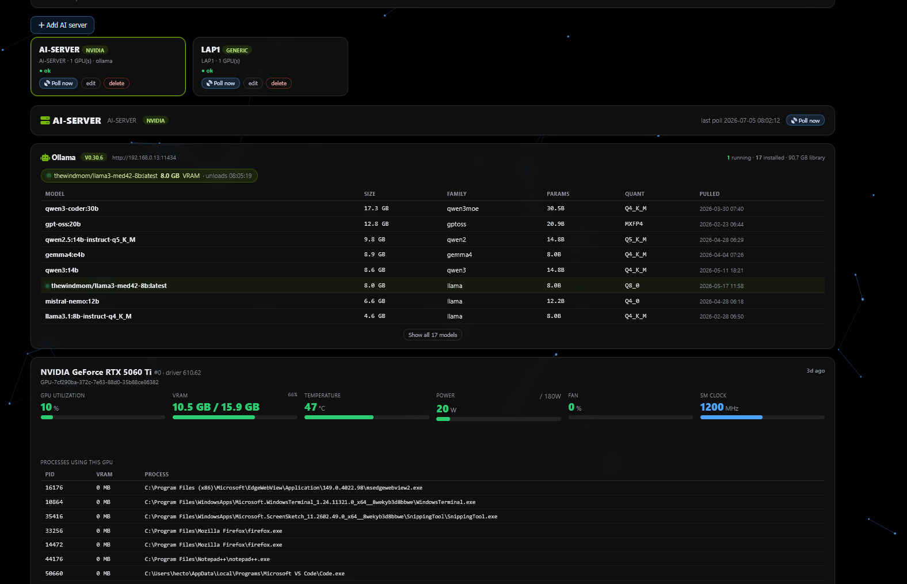Click the 10.5 GB / 15.9 GB value

coord(216,407)
